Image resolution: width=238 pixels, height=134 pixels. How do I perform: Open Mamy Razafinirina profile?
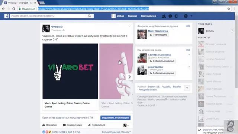click(x=158, y=31)
